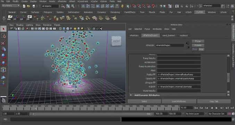Toggle smooth shade all icon in viewport
Image resolution: width=235 pixels, height=125 pixels.
coord(64,28)
